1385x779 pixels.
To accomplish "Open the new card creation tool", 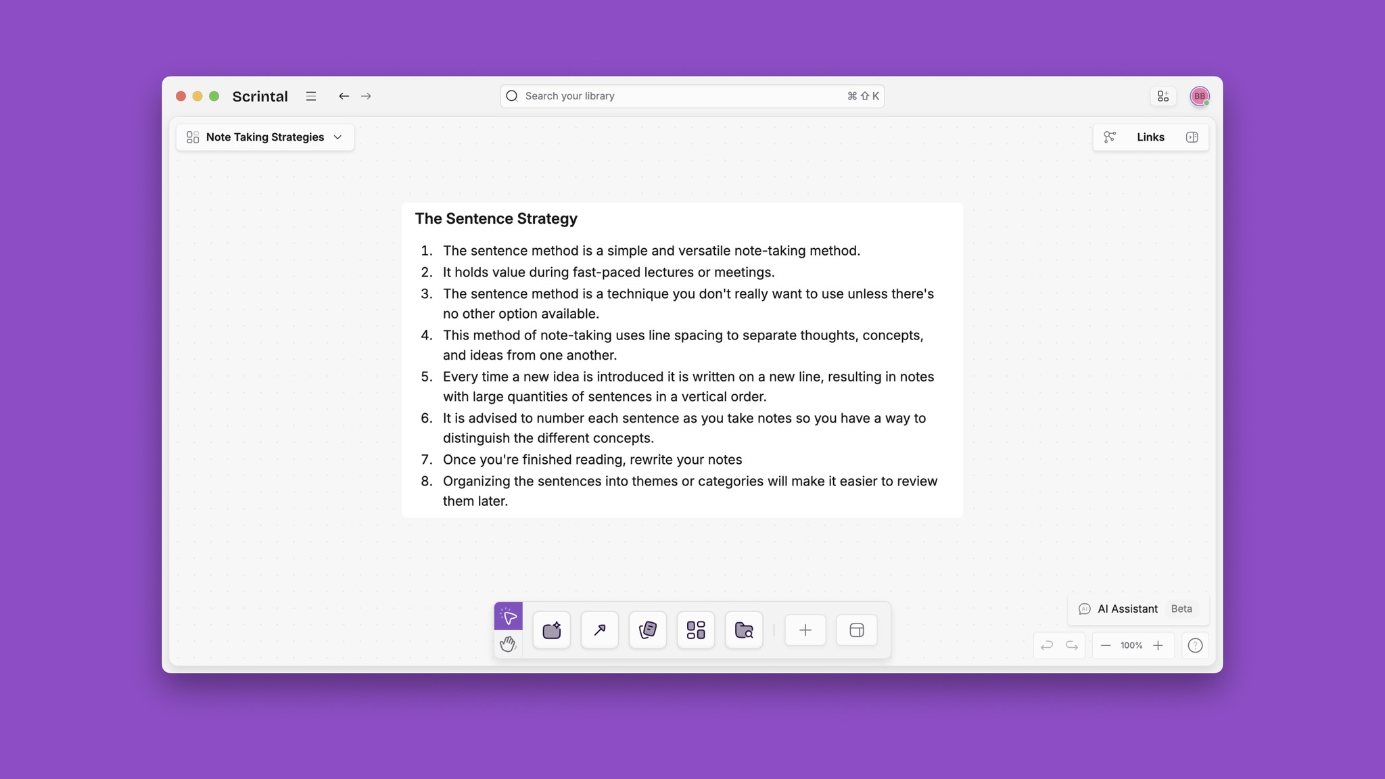I will (551, 630).
